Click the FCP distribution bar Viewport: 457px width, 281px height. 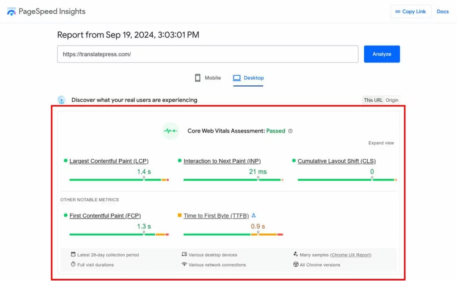point(119,235)
